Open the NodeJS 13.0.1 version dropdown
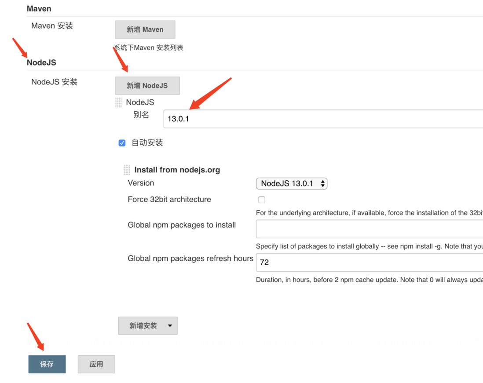 [x=291, y=183]
